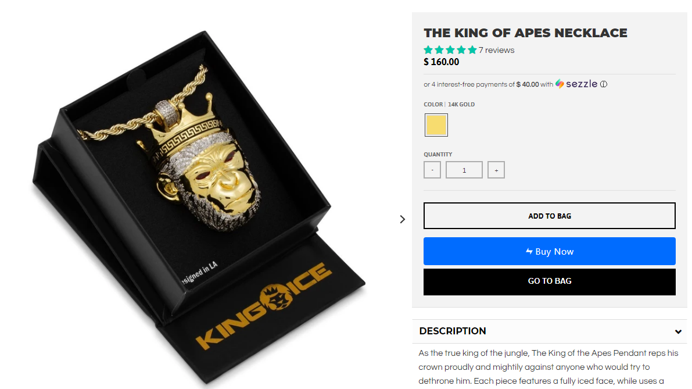Click the necklace product image

[199, 208]
